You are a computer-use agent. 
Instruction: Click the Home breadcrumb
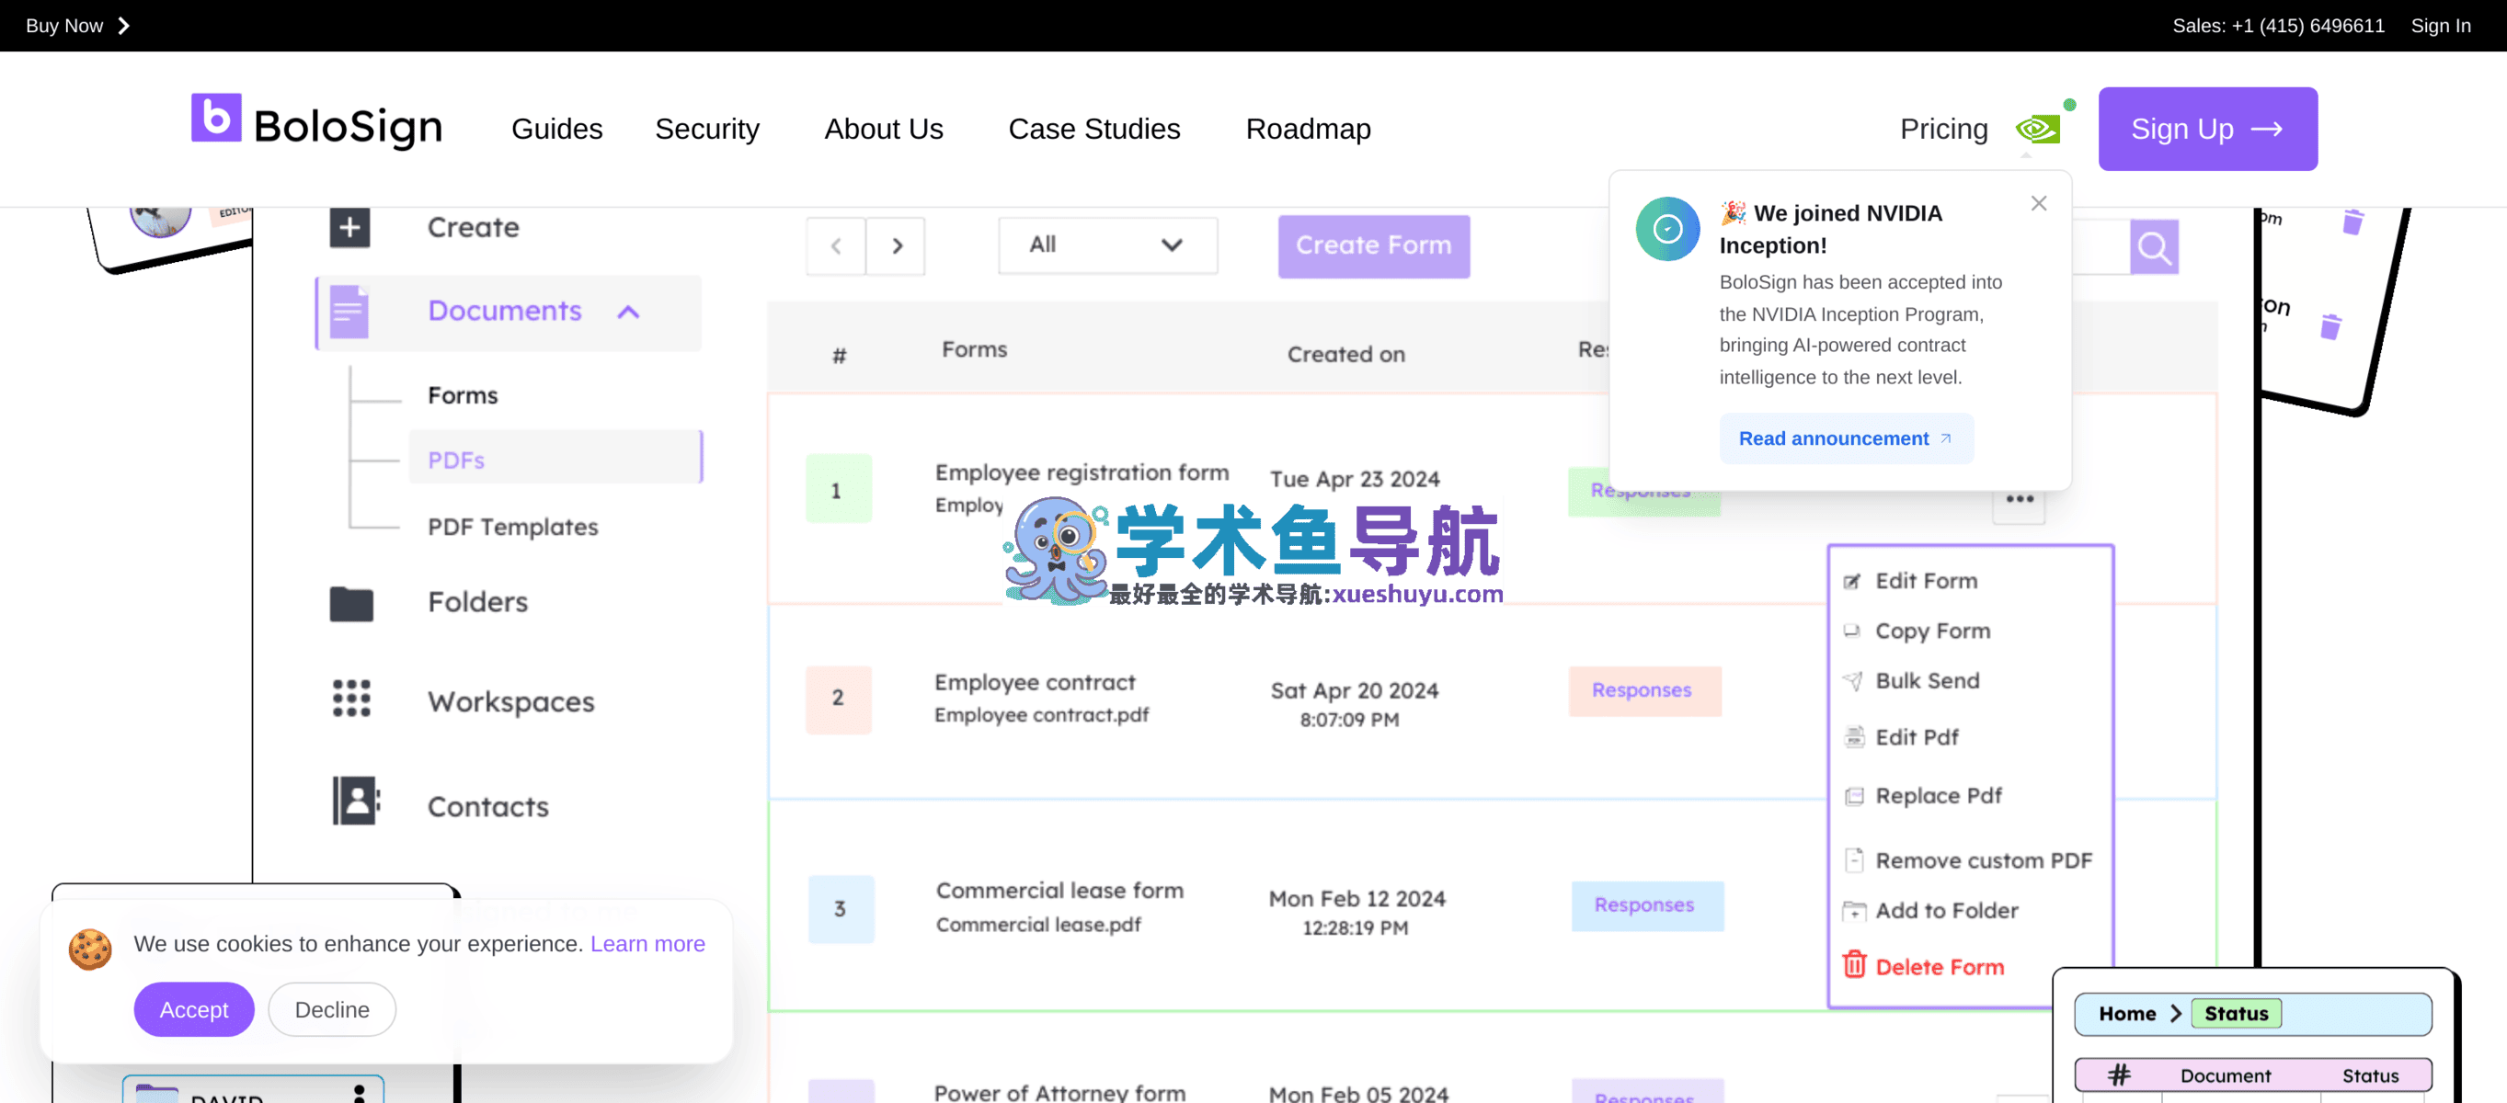pyautogui.click(x=2127, y=1014)
